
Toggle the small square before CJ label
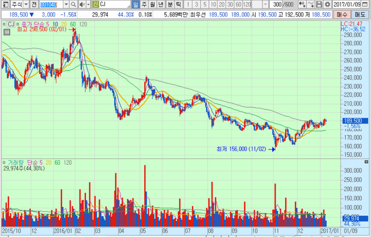tap(4, 24)
